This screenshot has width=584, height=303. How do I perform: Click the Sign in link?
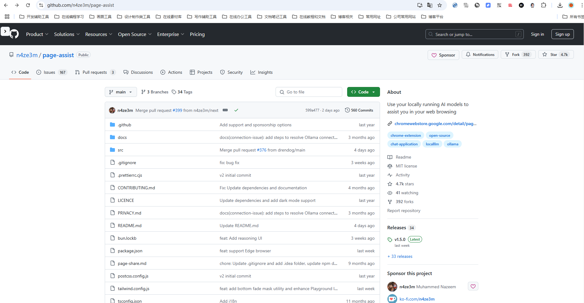[x=537, y=34]
